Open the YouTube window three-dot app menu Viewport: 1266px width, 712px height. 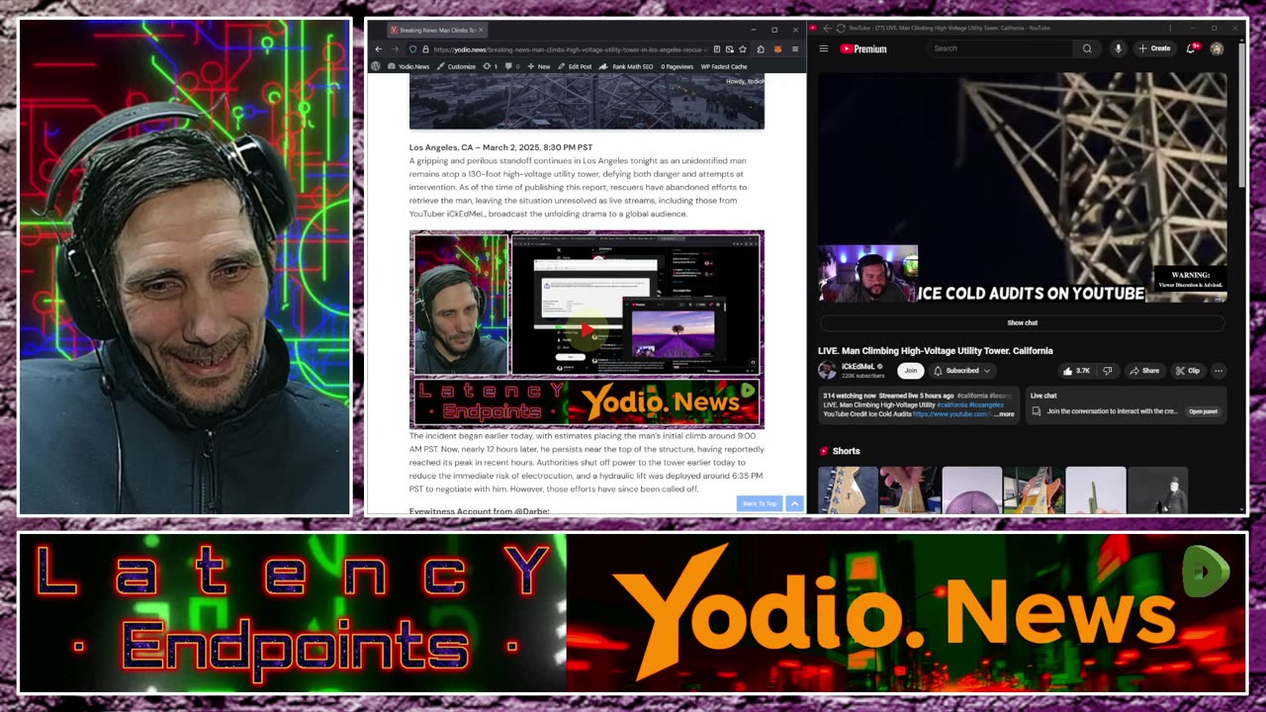click(1170, 28)
